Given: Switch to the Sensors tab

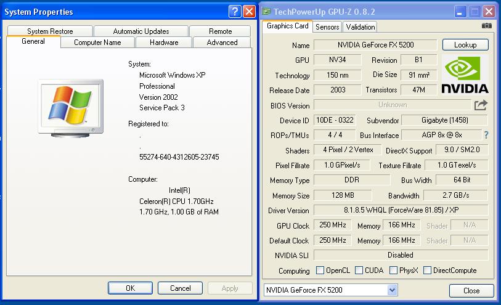Looking at the screenshot, I should 327,27.
